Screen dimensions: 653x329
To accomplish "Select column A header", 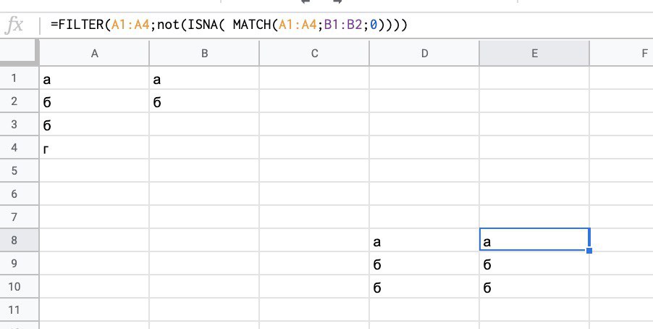I will coord(95,53).
